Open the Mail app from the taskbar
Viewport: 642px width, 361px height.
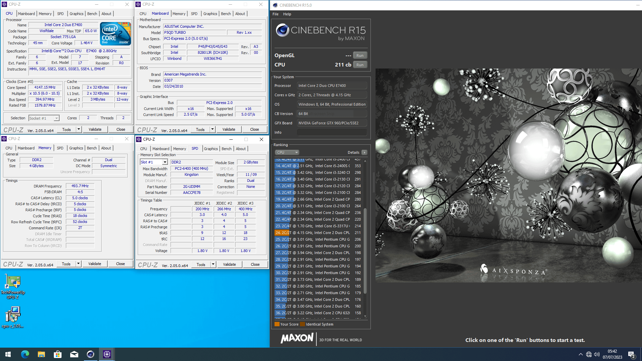(x=74, y=354)
